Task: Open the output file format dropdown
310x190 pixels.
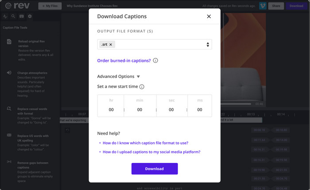Action: (155, 44)
